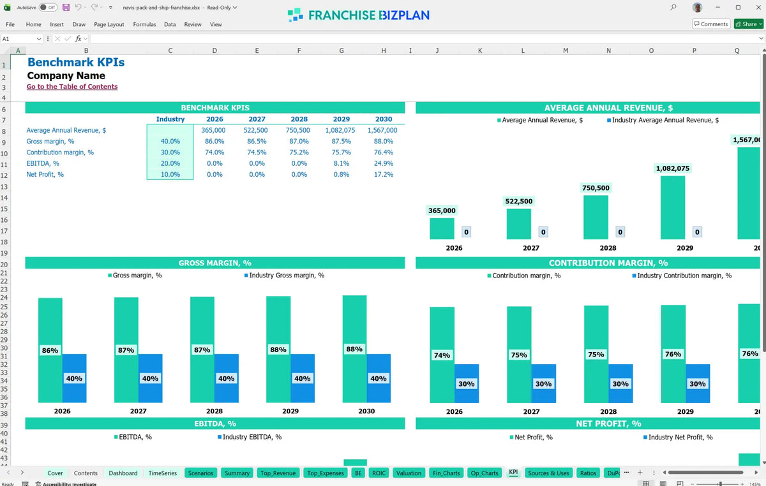Switch to the Sources & Uses sheet tab
The width and height of the screenshot is (766, 486).
click(x=548, y=473)
